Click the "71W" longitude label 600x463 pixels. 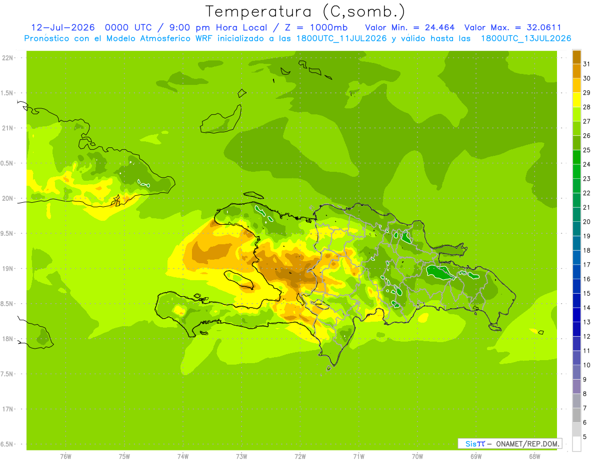click(x=358, y=457)
